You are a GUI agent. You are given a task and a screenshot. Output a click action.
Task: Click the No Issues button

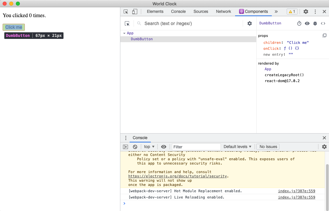(x=267, y=146)
